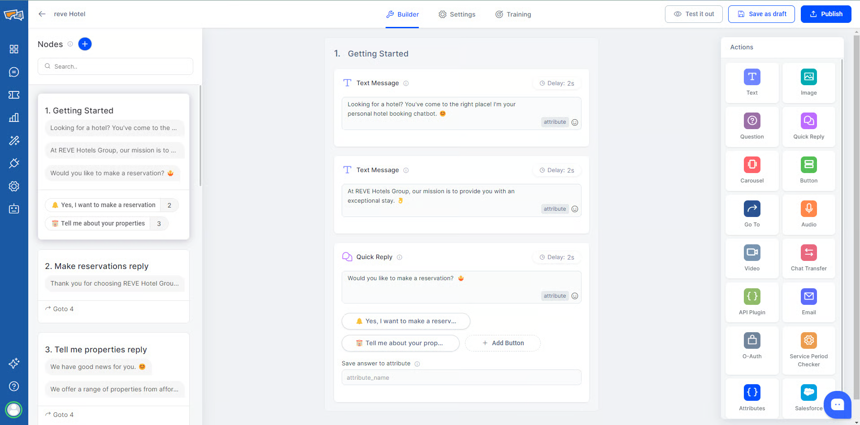The image size is (860, 425).
Task: Add the Button action
Action: tap(808, 171)
